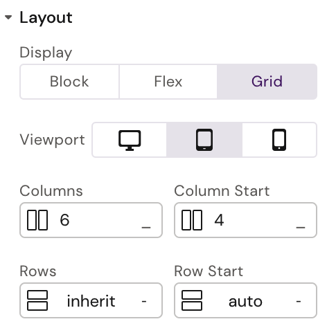Viewport: 327px width, 335px height.
Task: Collapse the Layout section triangle
Action: tap(8, 17)
